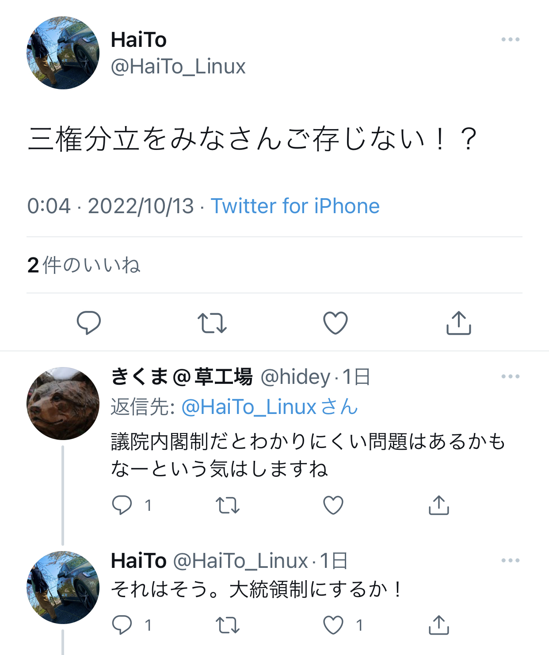View the 2件のいいね likes list
The height and width of the screenshot is (655, 549).
point(84,265)
